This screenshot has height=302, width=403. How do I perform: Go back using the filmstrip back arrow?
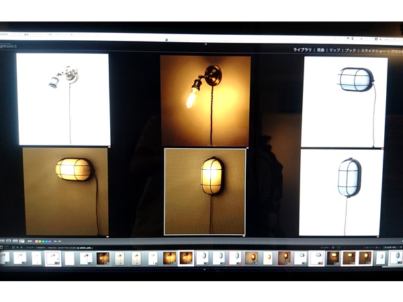[x=17, y=247]
